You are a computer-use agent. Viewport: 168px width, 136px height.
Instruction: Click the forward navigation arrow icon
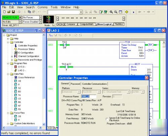pos(149,12)
